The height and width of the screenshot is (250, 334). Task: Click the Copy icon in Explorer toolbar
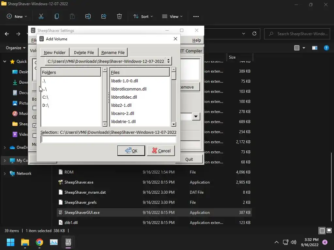57,16
